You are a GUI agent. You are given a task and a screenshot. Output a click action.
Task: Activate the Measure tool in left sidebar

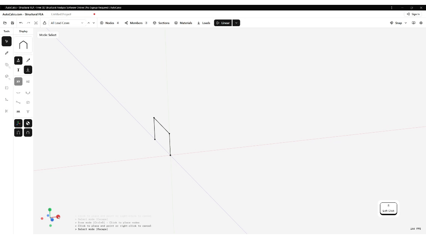[6, 99]
